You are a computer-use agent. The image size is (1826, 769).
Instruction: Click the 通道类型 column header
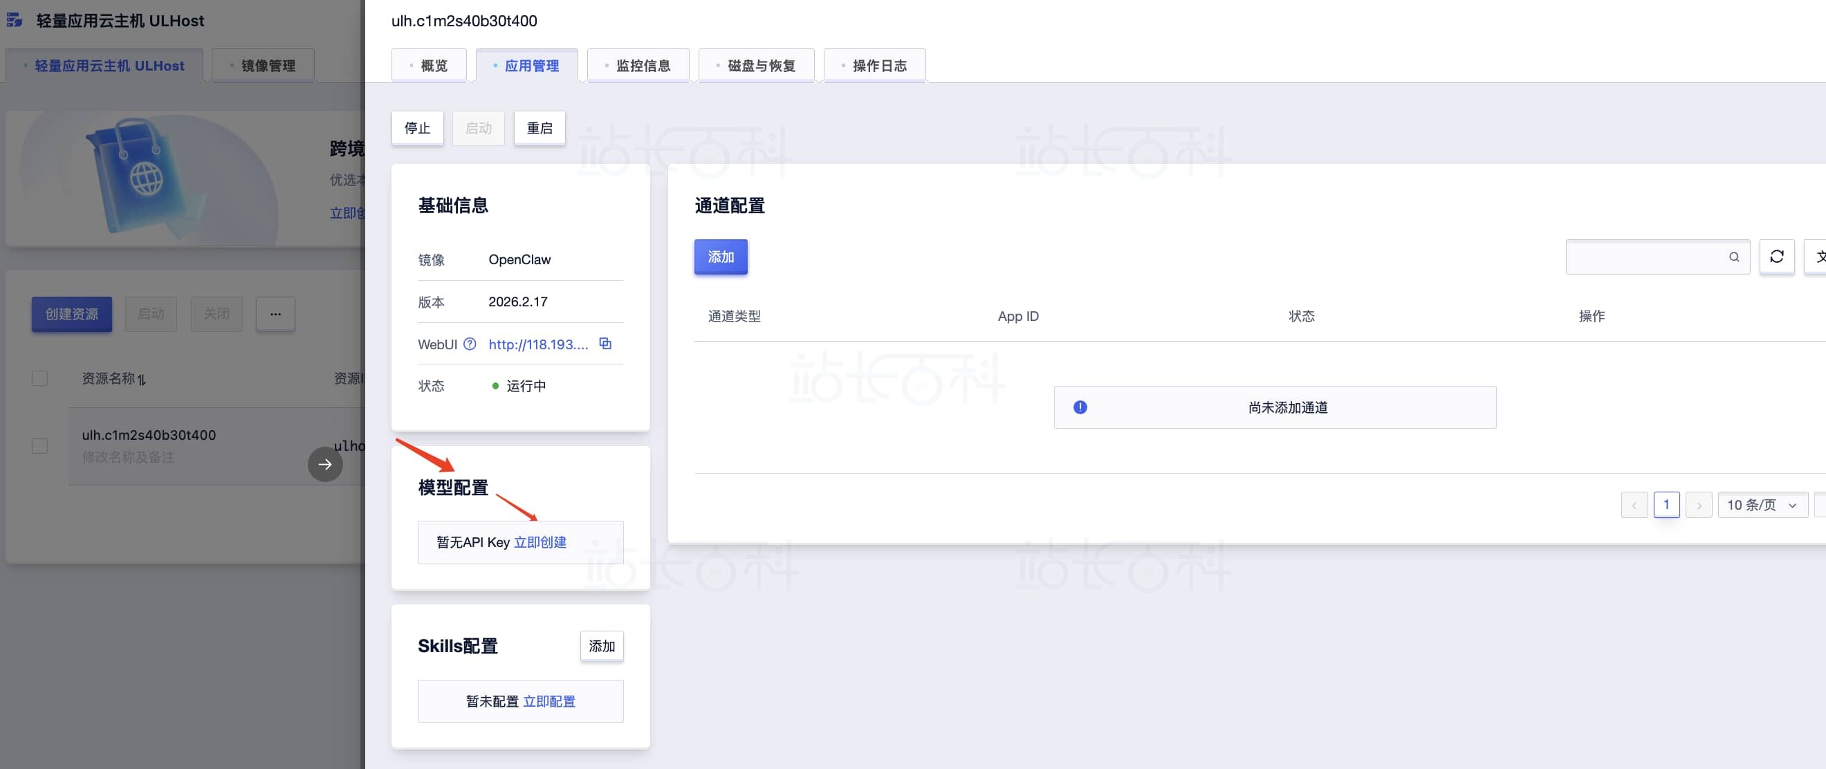coord(735,316)
